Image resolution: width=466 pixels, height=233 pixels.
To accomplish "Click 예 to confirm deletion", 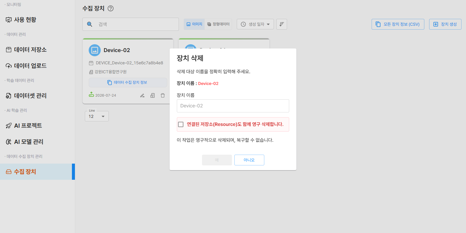I will tap(217, 160).
